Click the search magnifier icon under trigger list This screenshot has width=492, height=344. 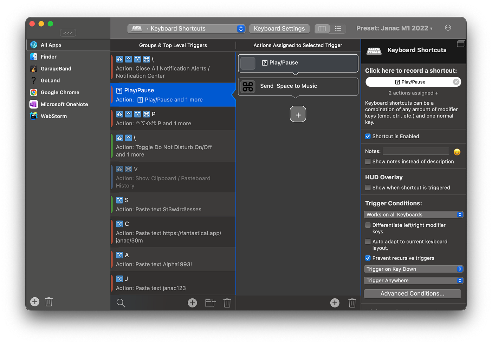(121, 303)
